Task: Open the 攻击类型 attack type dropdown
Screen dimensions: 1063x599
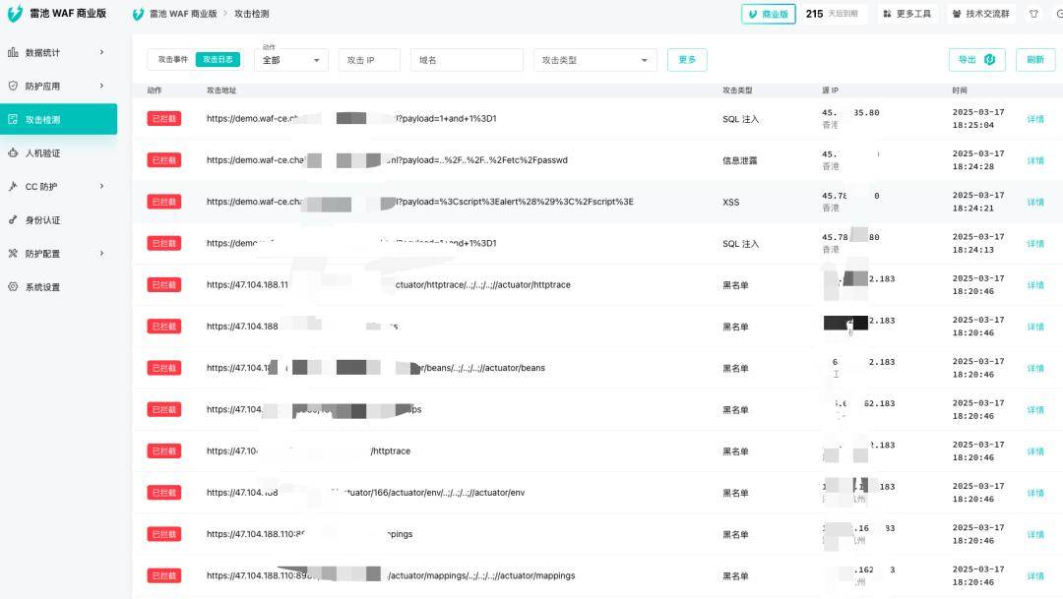Action: pos(594,60)
